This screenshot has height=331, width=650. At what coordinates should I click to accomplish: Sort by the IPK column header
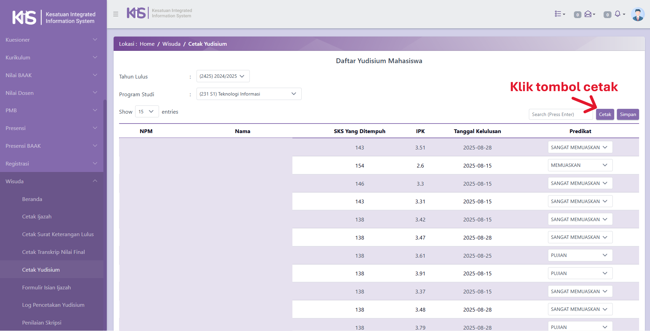420,131
